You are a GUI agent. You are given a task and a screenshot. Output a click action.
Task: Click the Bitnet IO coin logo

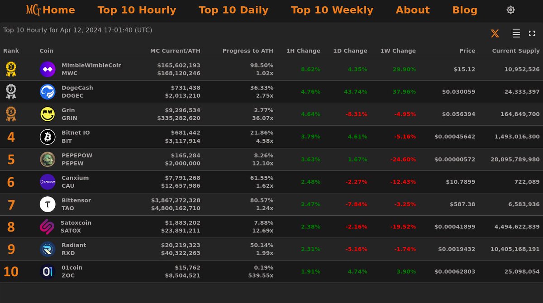pos(48,137)
